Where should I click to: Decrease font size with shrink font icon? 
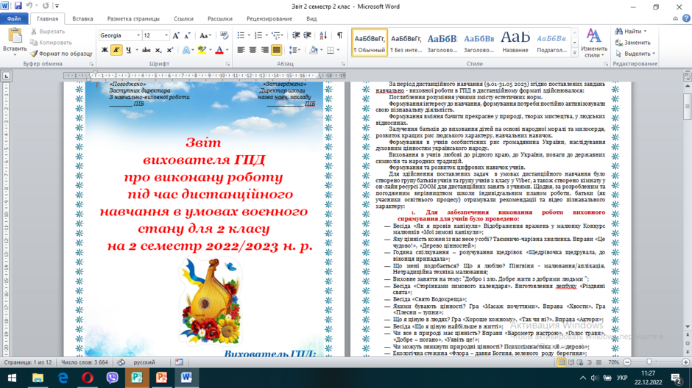point(187,36)
